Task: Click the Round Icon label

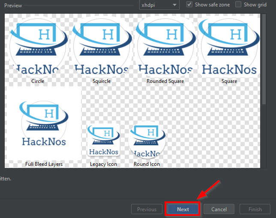Action: 147,164
